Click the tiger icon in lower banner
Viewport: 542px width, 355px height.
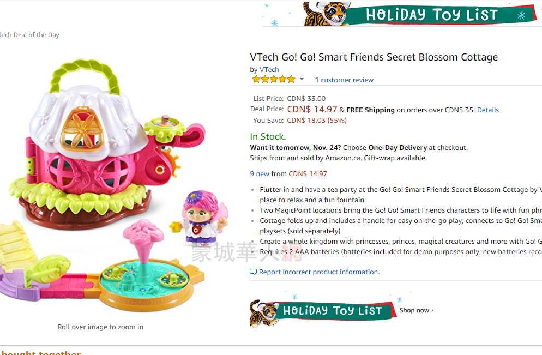tap(264, 313)
